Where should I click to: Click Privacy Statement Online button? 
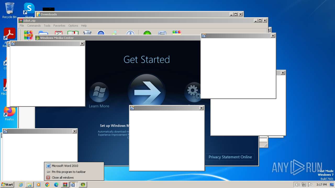[x=230, y=157]
